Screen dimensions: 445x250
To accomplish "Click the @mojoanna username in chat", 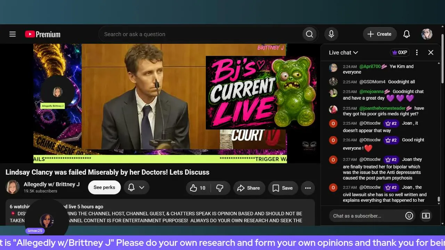I will (372, 92).
